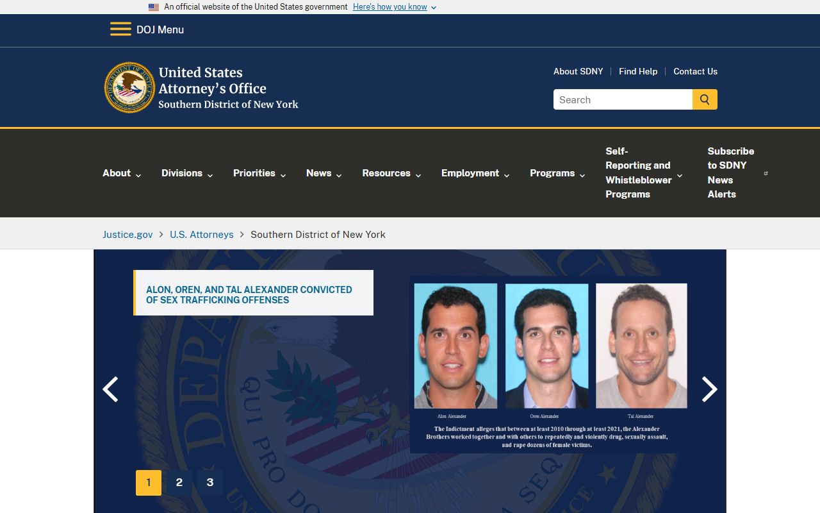Click 'Southern District of New York' breadcrumb text
Screen dimensions: 820x513
coord(318,235)
